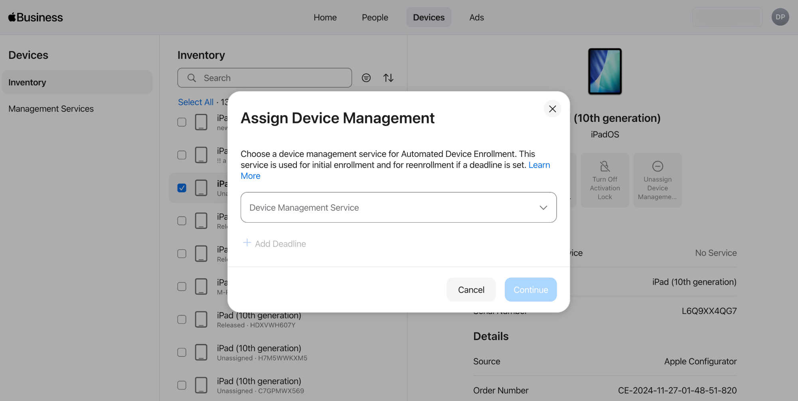
Task: Open the DP account avatar menu
Action: coord(780,17)
